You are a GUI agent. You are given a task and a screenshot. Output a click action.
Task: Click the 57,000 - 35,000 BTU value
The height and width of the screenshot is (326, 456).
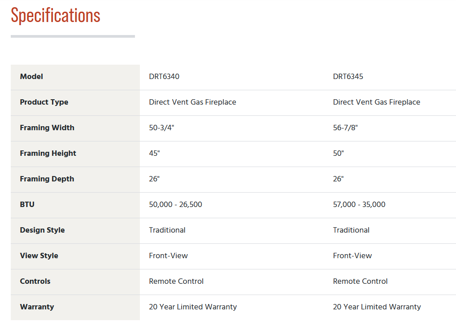click(x=359, y=204)
